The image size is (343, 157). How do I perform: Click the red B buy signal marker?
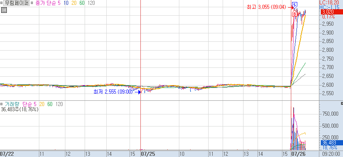(294, 14)
